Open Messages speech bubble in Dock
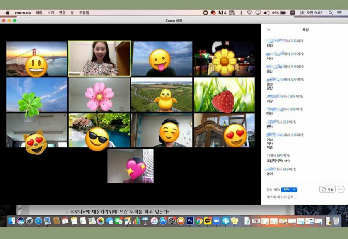This screenshot has width=348, height=239. coord(110,221)
